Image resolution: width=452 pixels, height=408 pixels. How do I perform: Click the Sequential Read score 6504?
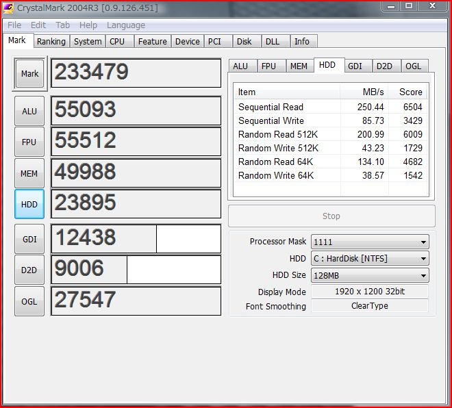(413, 107)
